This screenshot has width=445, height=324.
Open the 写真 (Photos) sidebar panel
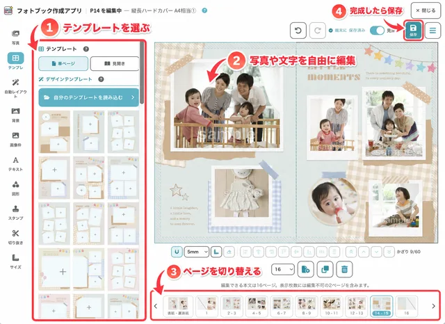[x=15, y=38]
